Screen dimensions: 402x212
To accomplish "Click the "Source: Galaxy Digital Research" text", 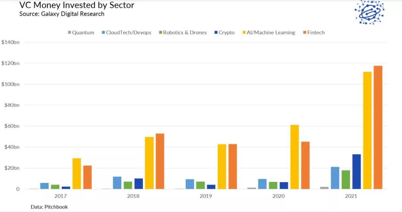I will [62, 14].
